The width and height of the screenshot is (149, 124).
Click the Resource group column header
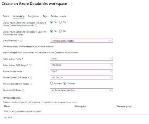click(124, 106)
